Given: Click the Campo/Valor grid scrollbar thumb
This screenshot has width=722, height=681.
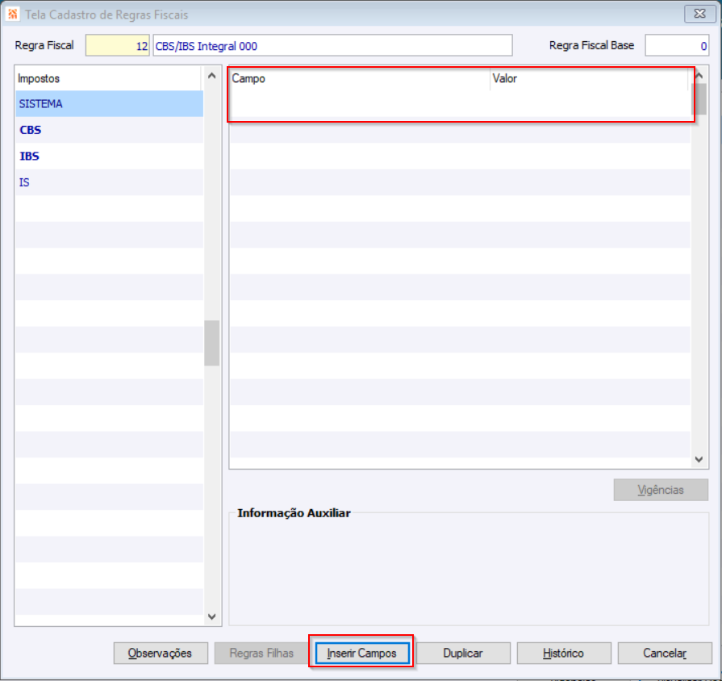Looking at the screenshot, I should pos(699,99).
